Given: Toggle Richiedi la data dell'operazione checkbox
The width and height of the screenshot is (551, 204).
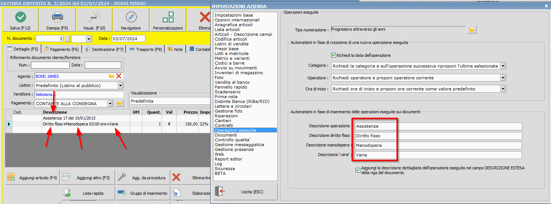Looking at the screenshot, I should point(334,55).
